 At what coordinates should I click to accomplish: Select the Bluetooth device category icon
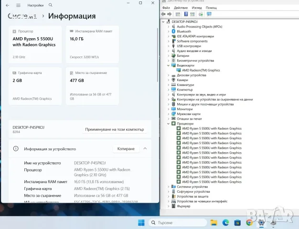tap(173, 31)
